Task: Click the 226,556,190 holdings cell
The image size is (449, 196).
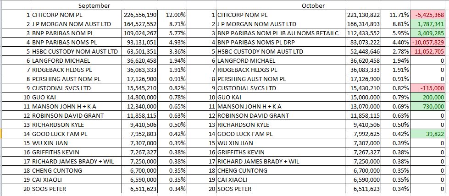Action: tap(140, 15)
